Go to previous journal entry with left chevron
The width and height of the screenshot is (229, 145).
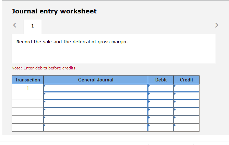[x=15, y=25]
